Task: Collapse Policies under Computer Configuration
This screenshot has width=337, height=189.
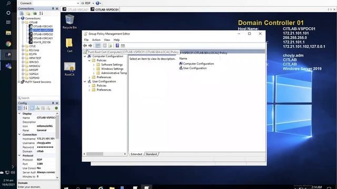Action: pyautogui.click(x=89, y=61)
